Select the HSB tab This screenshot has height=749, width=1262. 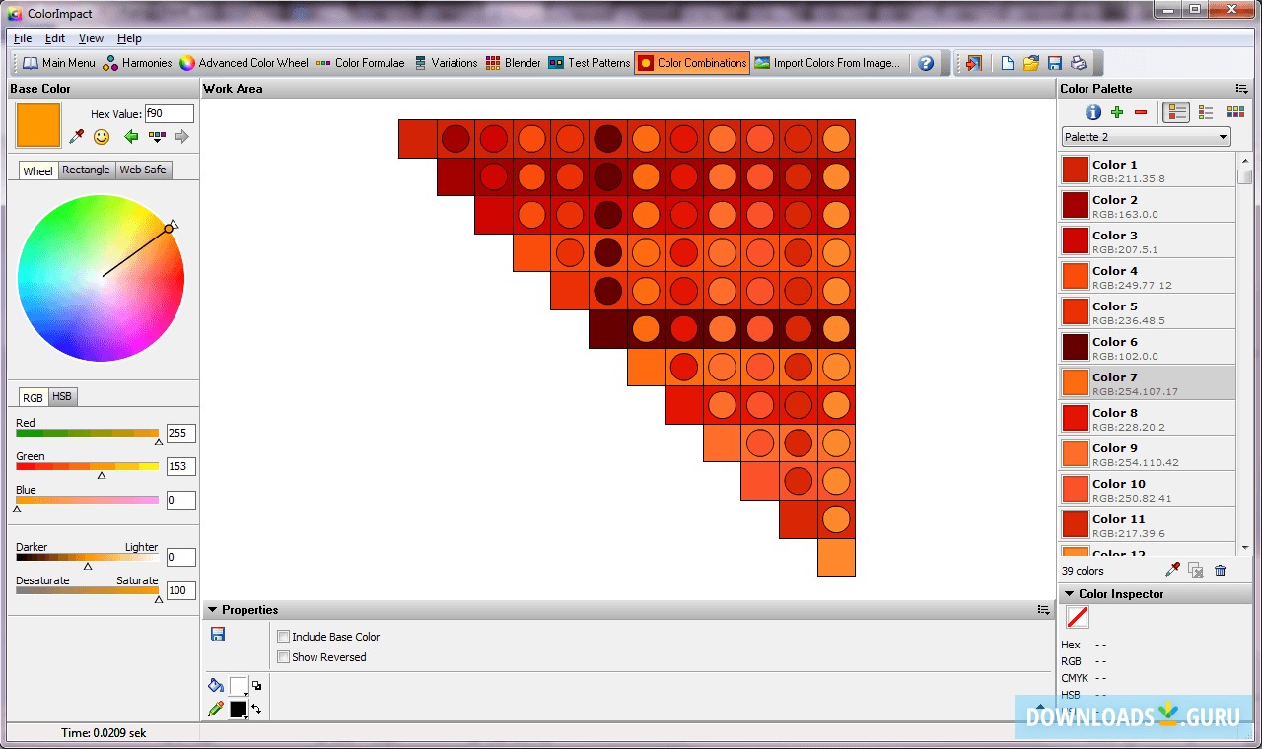pos(62,396)
